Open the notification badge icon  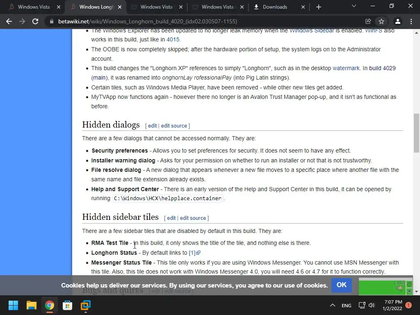coord(409,305)
